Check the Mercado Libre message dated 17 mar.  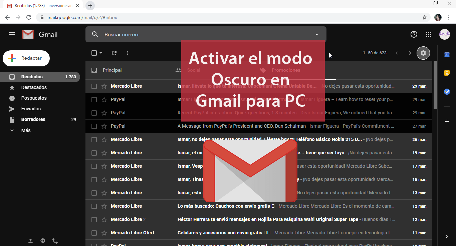[94, 166]
